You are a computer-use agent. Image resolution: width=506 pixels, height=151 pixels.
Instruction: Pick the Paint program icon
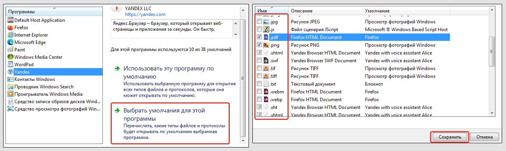(x=11, y=50)
